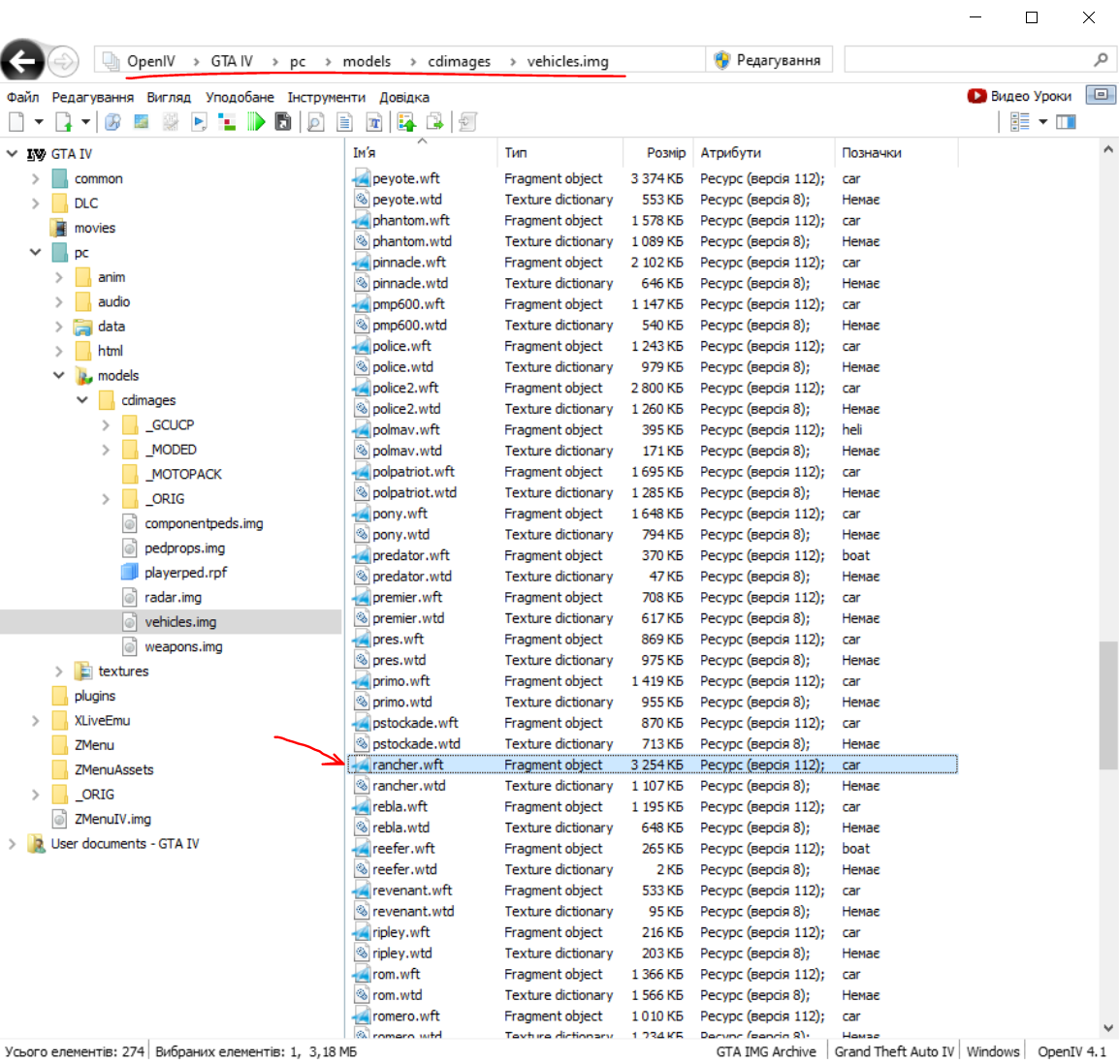Open the Редагування menu in menu bar
1119x1063 pixels.
[93, 97]
